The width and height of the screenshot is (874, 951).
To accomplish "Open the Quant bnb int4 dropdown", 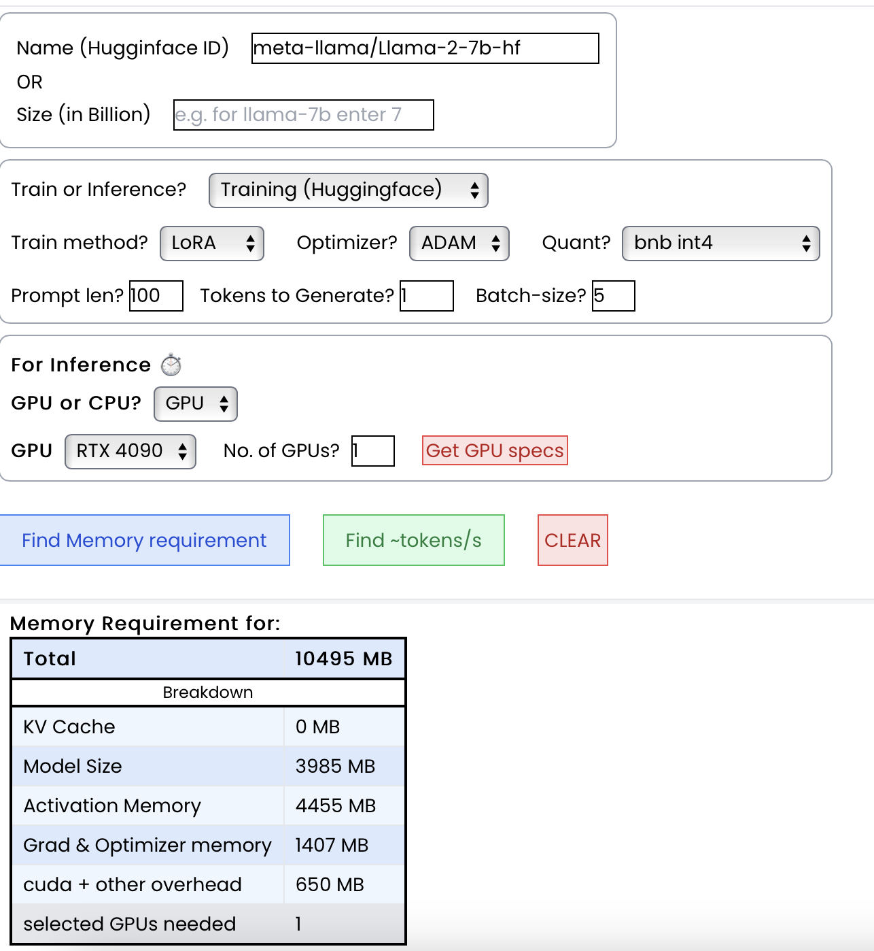I will click(x=720, y=244).
